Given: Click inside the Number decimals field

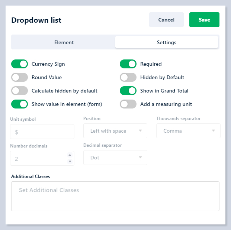Looking at the screenshot, I should tap(37, 159).
